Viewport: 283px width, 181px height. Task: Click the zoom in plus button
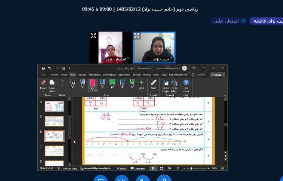(209, 169)
